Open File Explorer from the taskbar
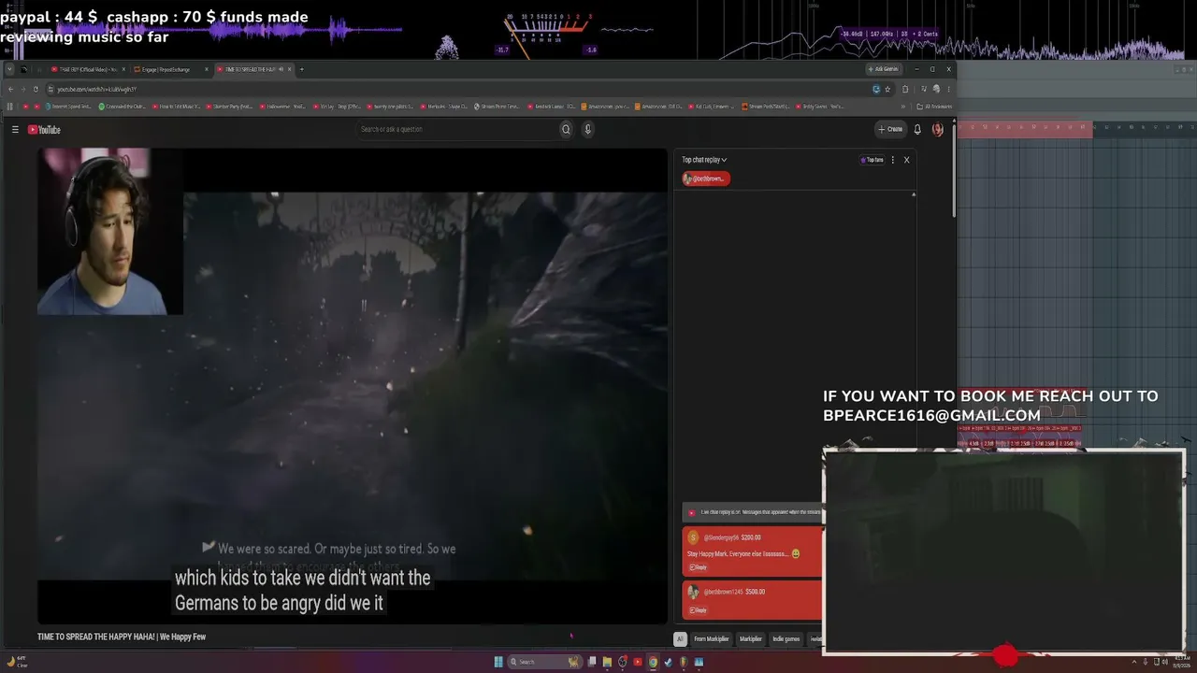 [x=607, y=662]
